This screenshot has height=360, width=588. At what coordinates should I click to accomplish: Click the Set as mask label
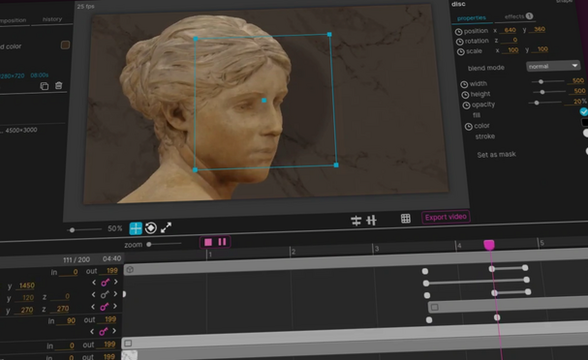(496, 154)
